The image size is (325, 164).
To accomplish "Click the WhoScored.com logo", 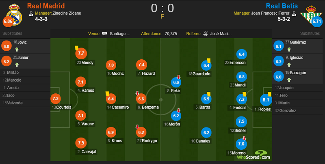I will 253,155.
